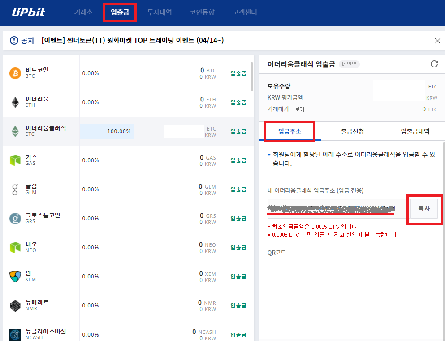Viewport: 445px width, 341px height.
Task: Open the 입출금 menu
Action: 120,12
